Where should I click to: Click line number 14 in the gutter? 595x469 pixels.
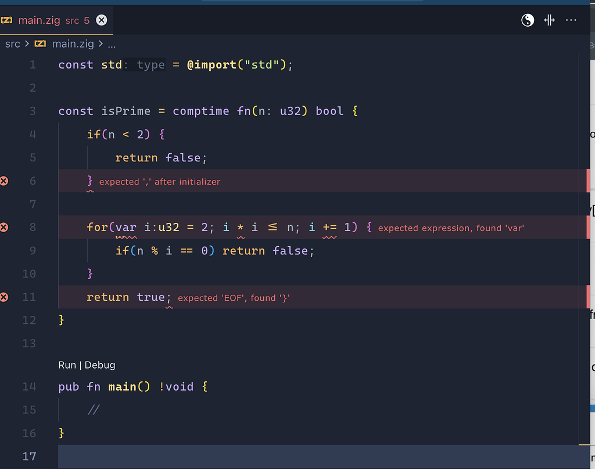pos(29,387)
